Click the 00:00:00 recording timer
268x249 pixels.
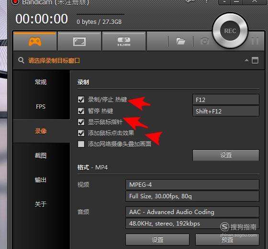pyautogui.click(x=42, y=19)
